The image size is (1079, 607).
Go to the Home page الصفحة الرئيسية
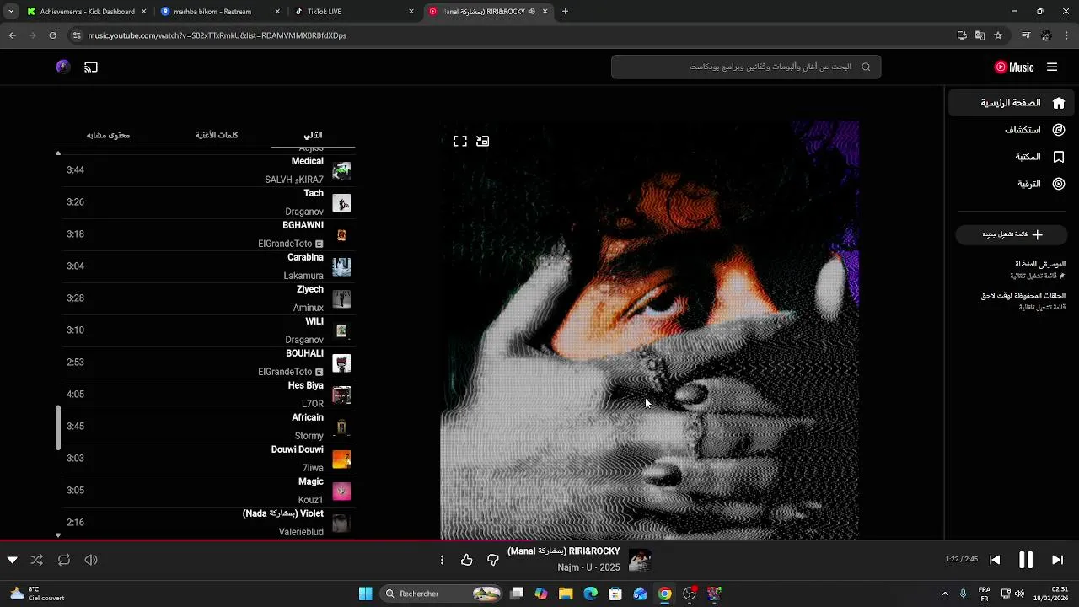(1012, 103)
